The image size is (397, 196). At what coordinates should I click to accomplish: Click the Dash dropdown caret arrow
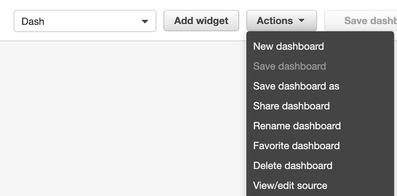coord(145,21)
